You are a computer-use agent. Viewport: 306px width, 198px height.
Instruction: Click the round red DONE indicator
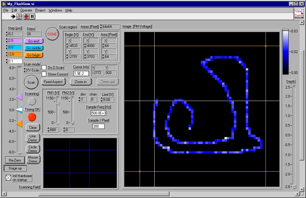(52, 34)
